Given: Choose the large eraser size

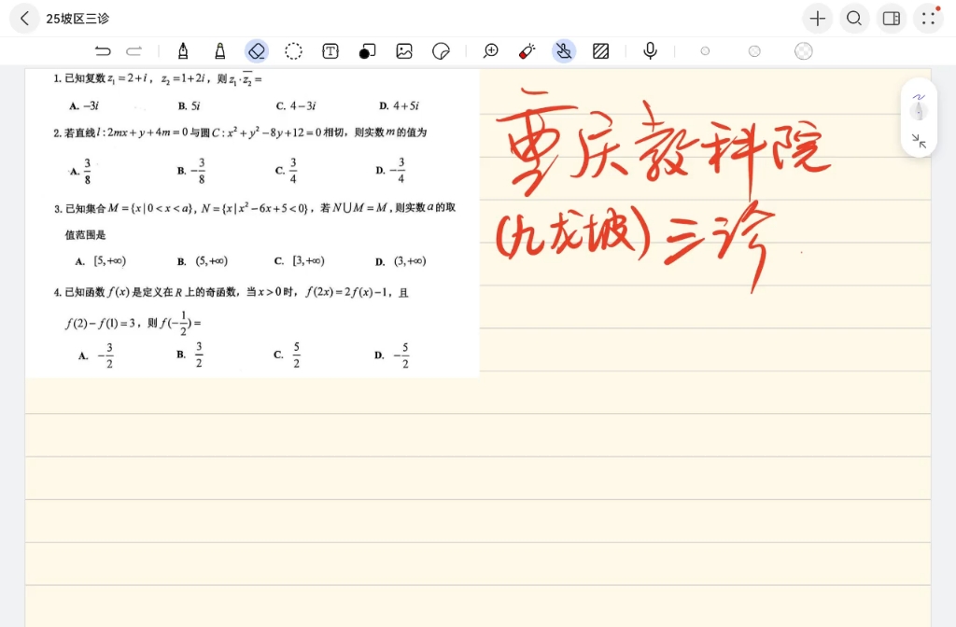Looking at the screenshot, I should (804, 51).
